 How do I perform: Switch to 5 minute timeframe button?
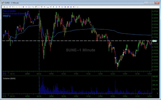(59, 7)
